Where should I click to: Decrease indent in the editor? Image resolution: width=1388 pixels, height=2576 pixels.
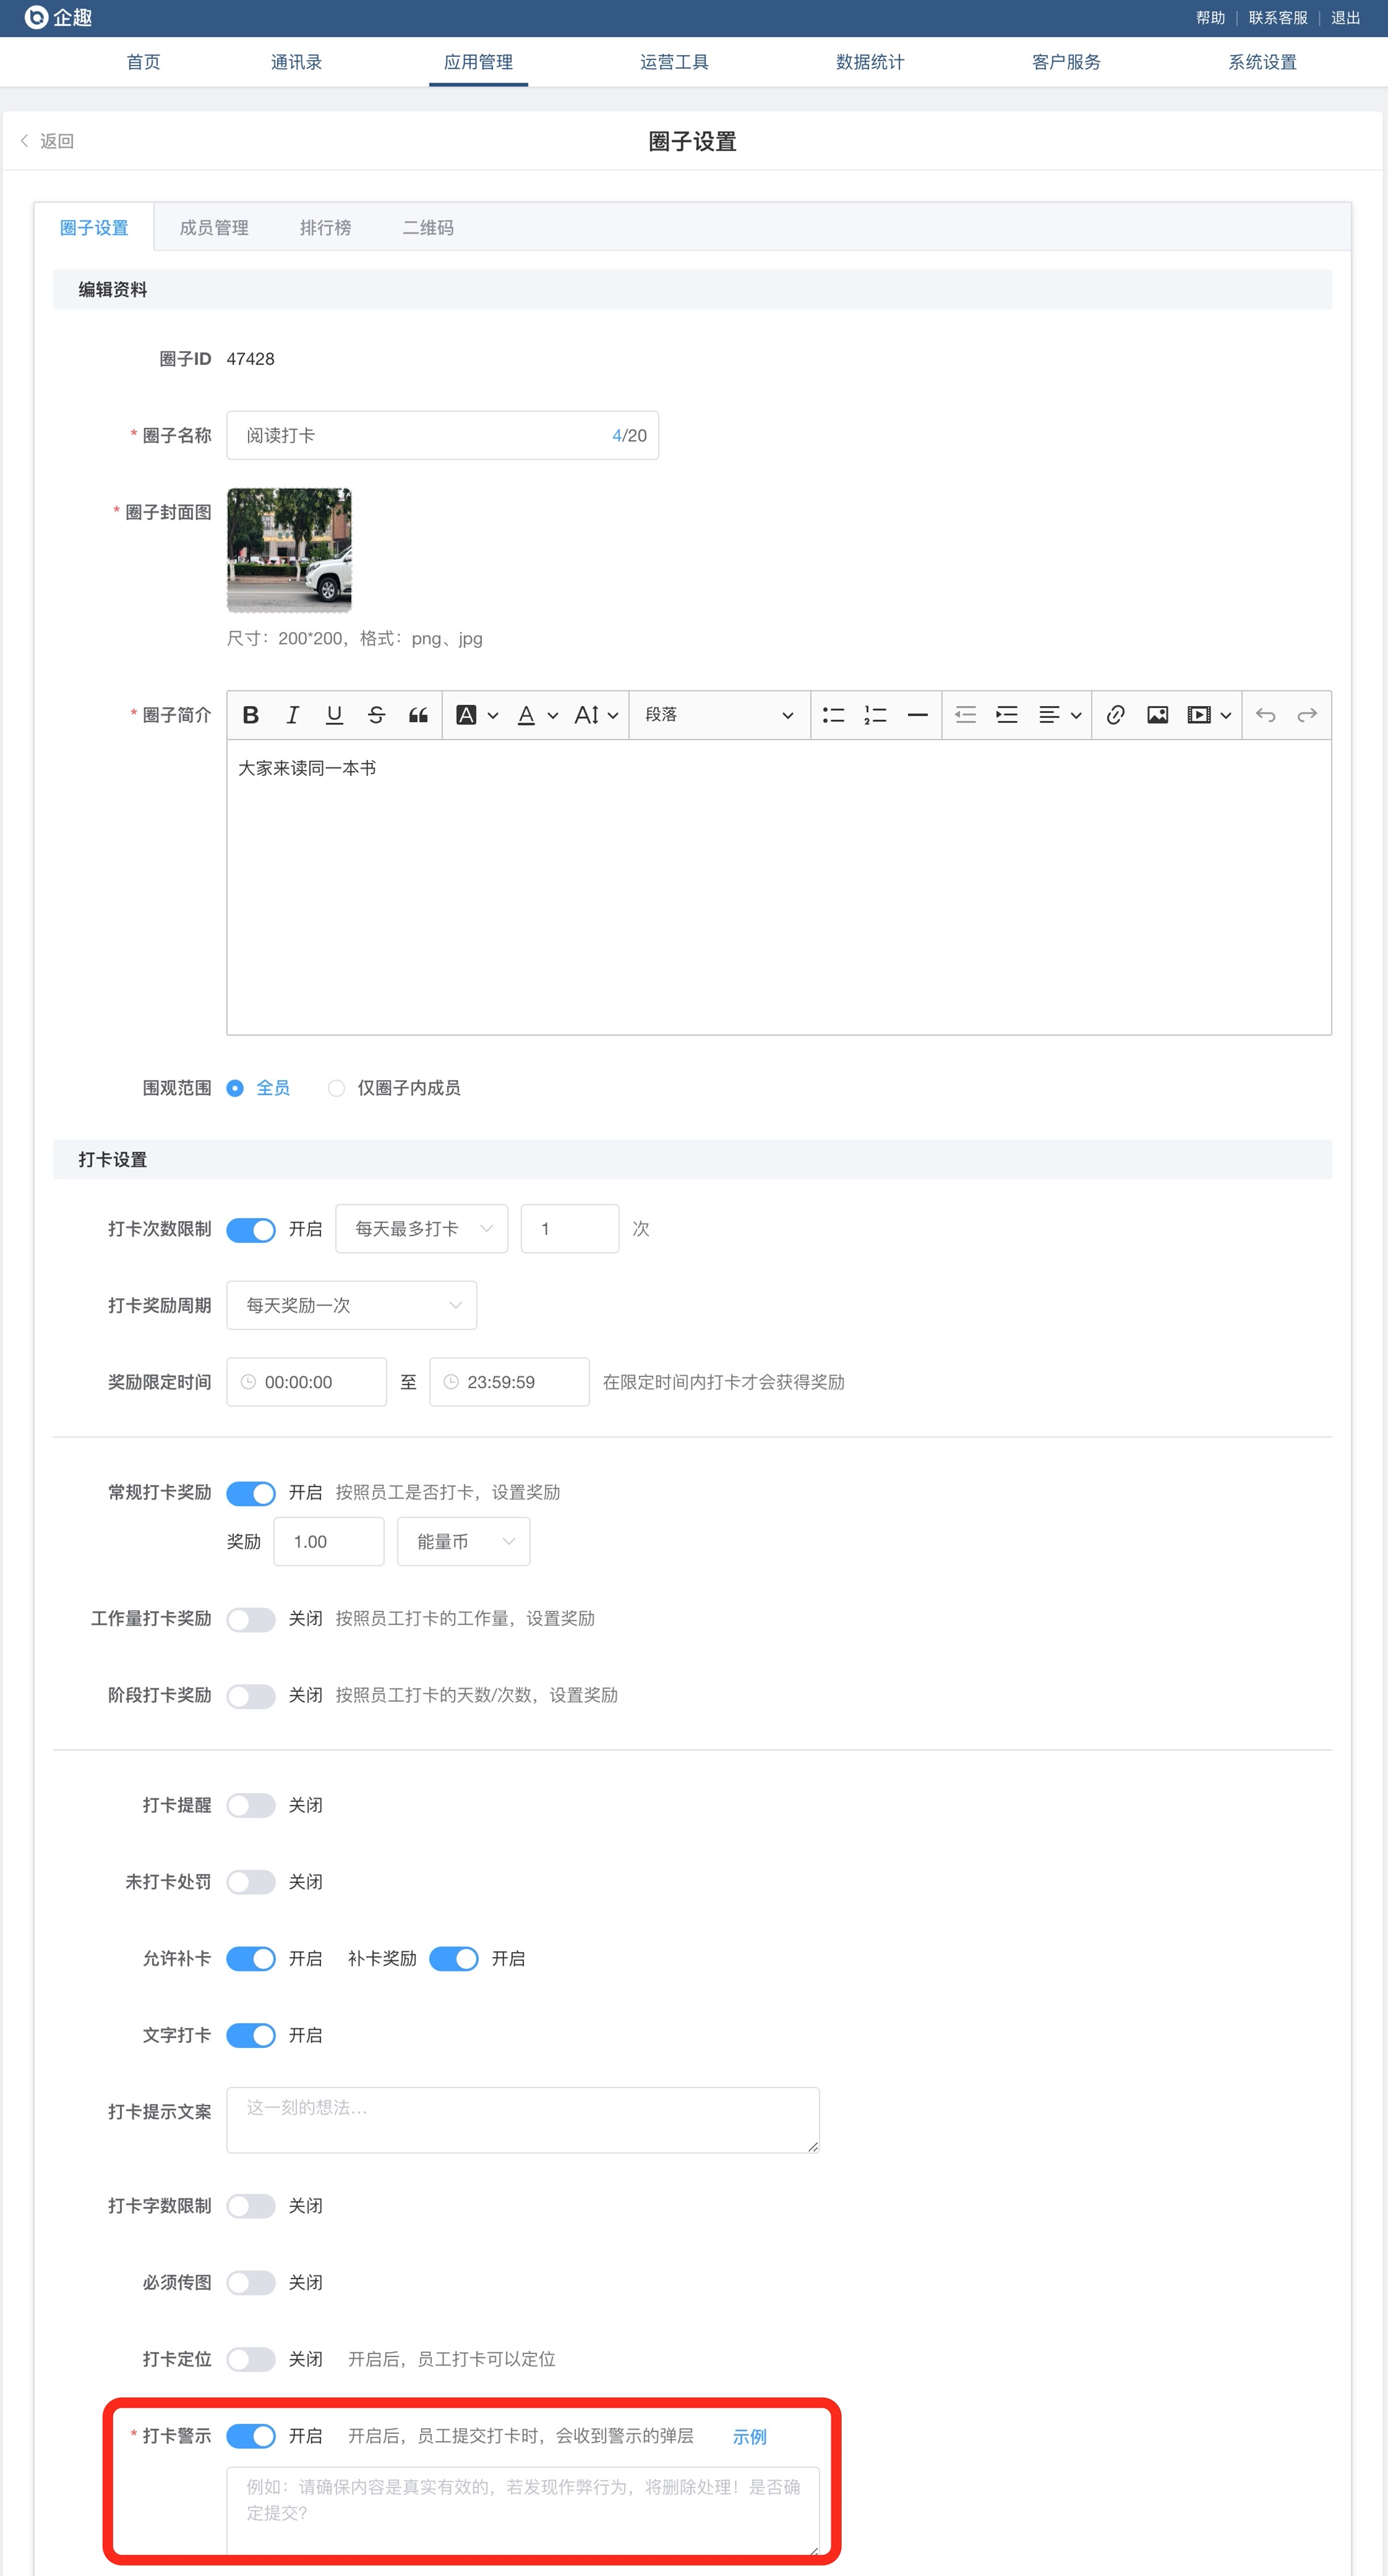(x=965, y=715)
